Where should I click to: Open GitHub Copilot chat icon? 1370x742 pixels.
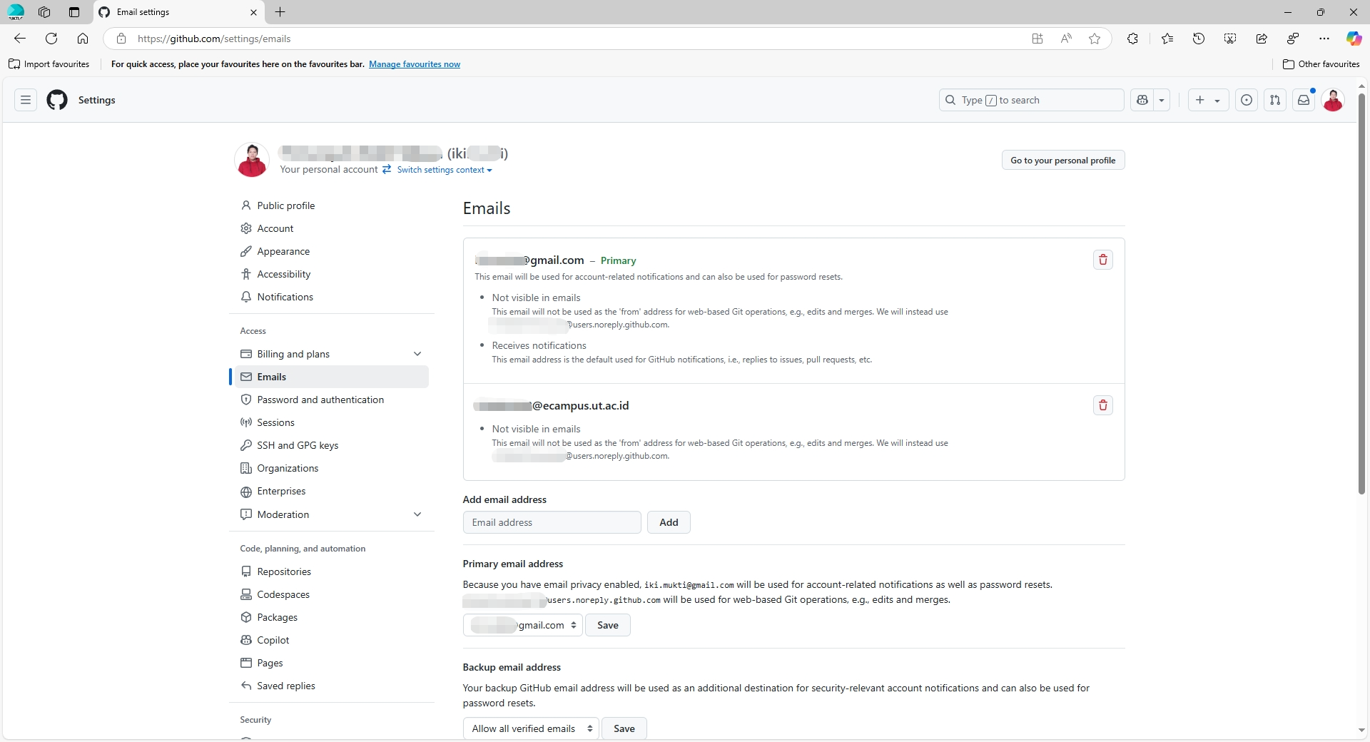point(1144,100)
